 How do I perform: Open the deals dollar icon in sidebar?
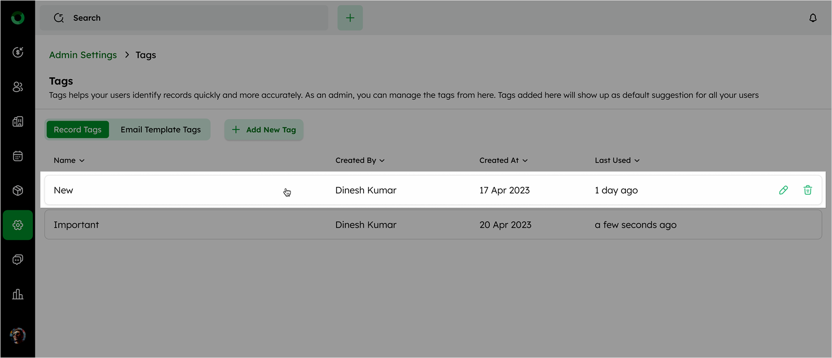click(18, 52)
